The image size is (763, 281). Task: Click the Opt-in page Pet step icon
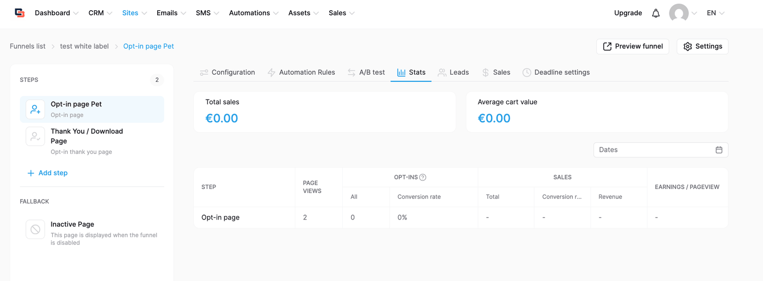[35, 109]
